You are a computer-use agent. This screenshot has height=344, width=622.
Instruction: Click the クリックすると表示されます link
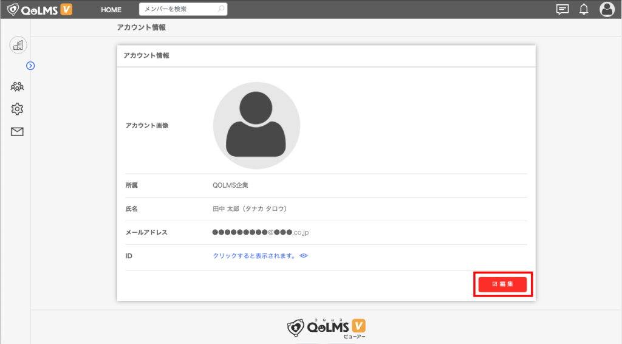coord(254,256)
